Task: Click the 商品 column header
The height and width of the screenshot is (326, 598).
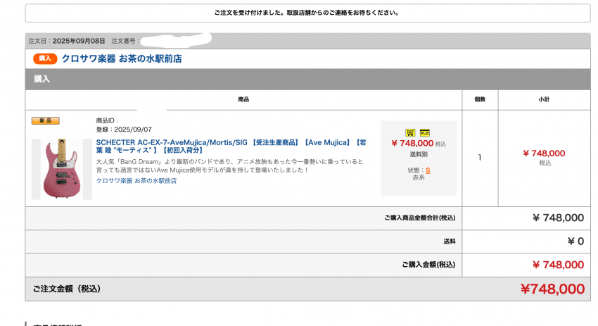Action: tap(243, 99)
